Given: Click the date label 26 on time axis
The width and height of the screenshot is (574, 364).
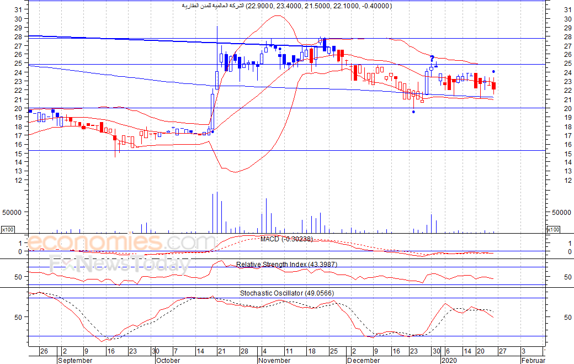Looking at the screenshot, I should (44, 351).
